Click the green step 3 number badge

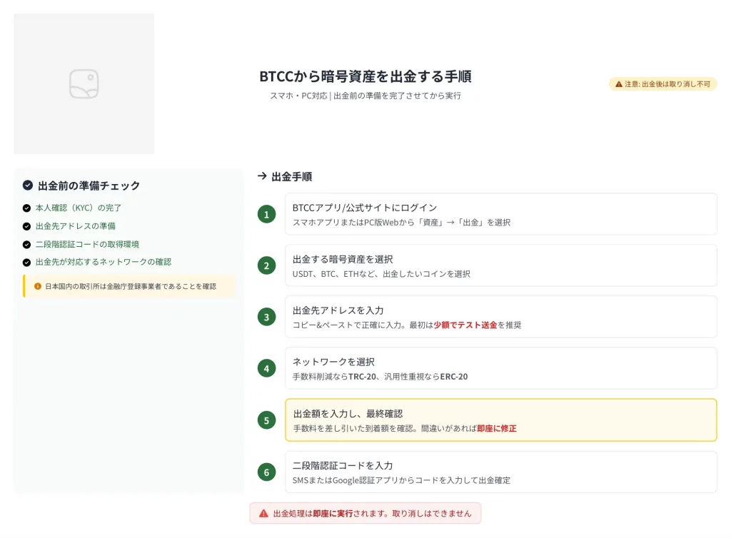point(266,317)
